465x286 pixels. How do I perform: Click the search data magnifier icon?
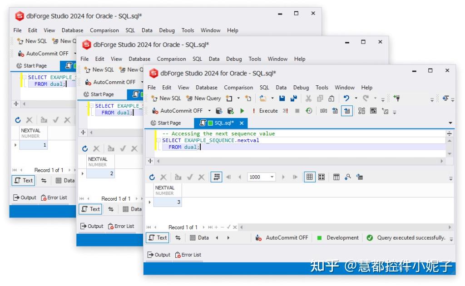click(347, 177)
